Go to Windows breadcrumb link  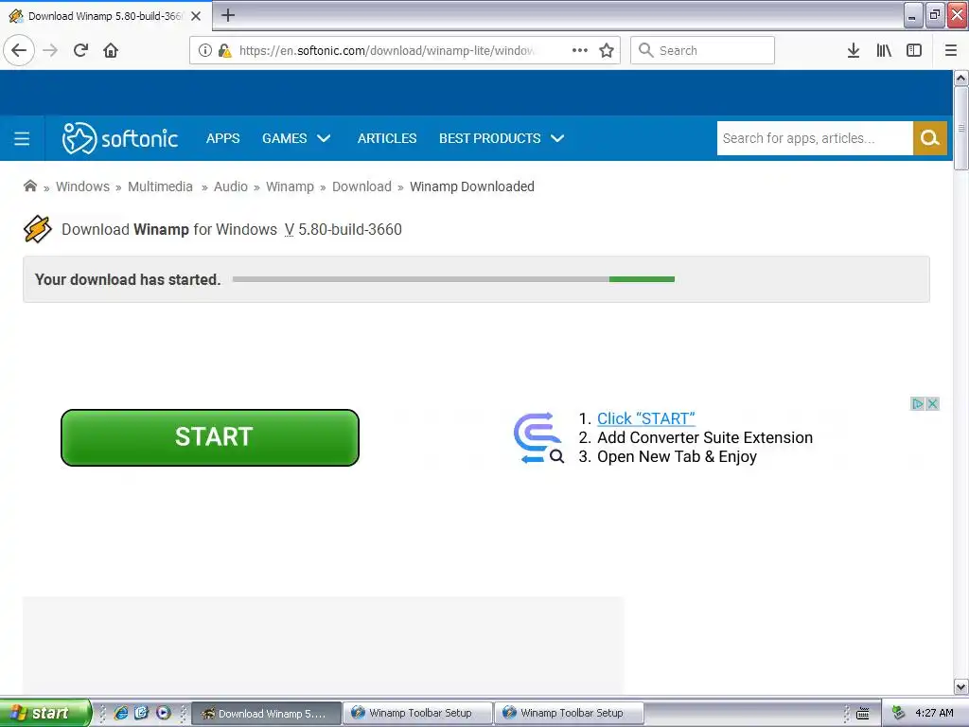82,186
